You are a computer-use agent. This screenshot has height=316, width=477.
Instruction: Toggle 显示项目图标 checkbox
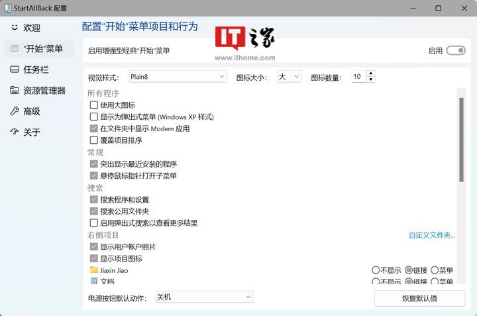click(93, 258)
